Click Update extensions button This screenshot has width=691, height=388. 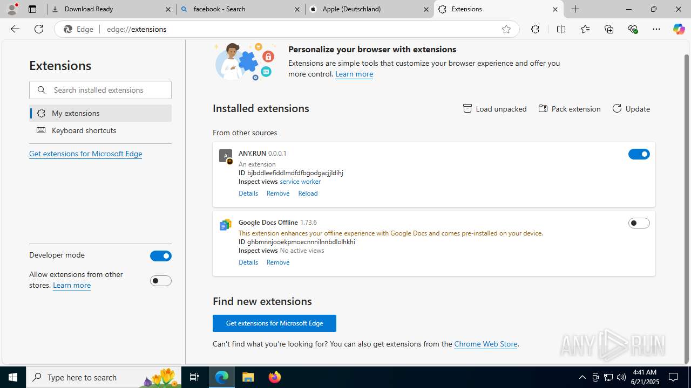pyautogui.click(x=631, y=109)
